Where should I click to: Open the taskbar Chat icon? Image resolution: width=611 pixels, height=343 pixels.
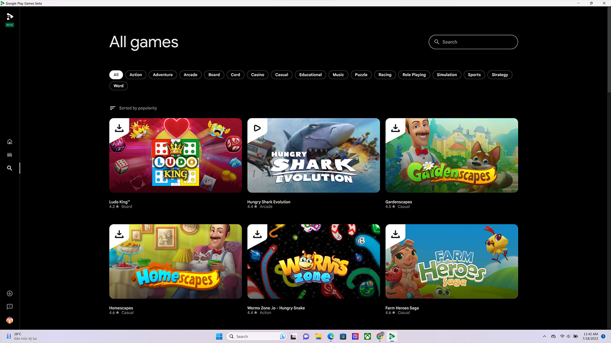tap(306, 337)
